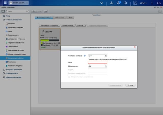The height and width of the screenshot is (115, 163).
Task: Open Сеть network settings
Action: pos(10,31)
